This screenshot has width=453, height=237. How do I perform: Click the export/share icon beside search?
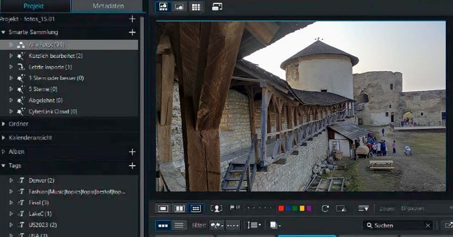pos(448,225)
